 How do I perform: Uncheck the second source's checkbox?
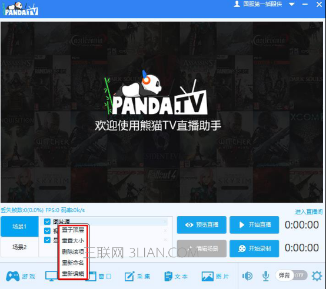point(48,231)
